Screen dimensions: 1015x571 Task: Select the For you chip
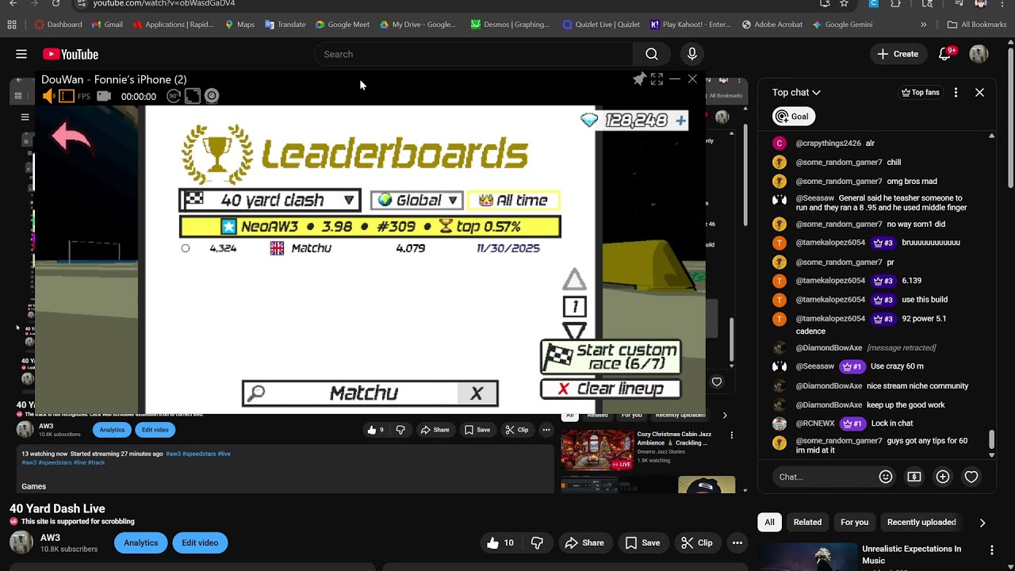[x=854, y=522]
